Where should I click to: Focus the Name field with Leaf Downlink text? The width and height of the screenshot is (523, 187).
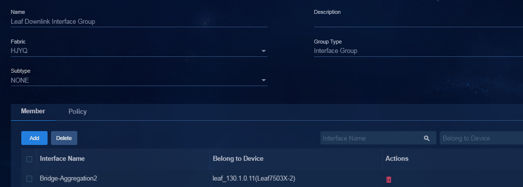pyautogui.click(x=139, y=22)
